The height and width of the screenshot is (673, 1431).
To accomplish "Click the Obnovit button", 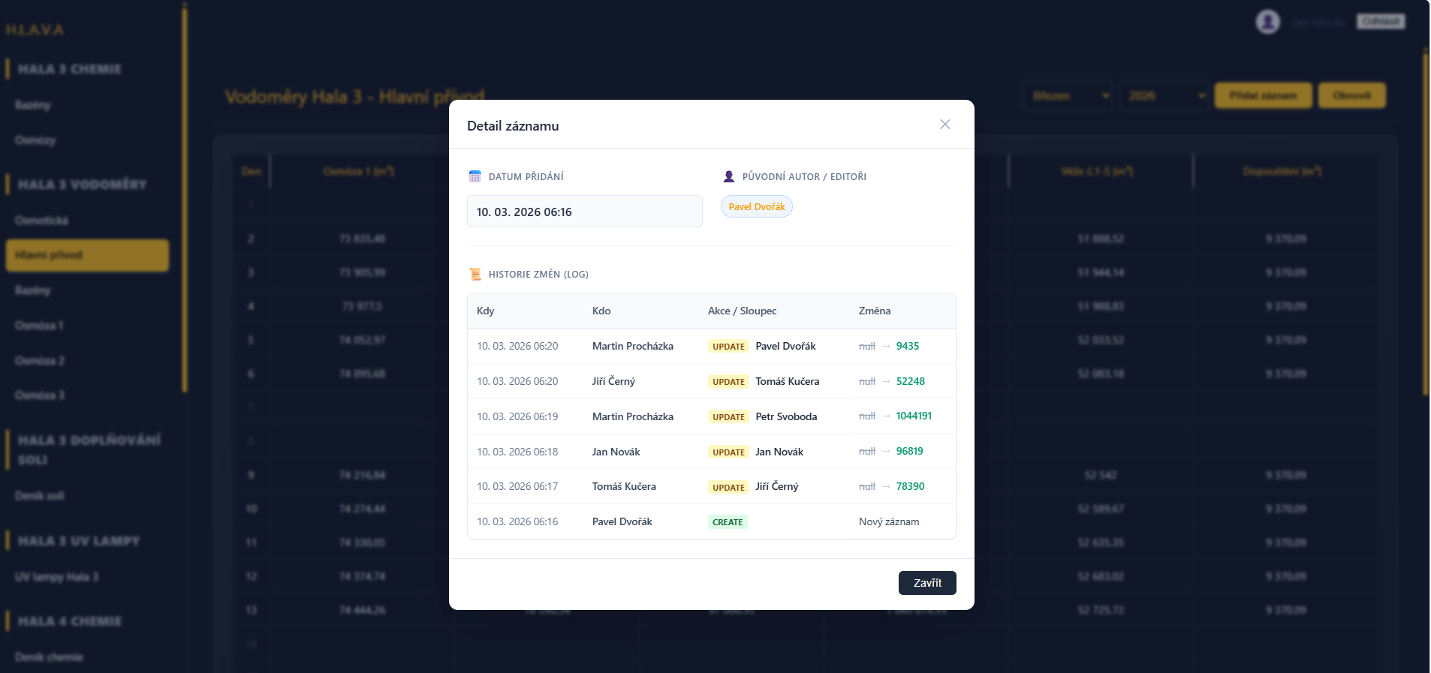I will tap(1351, 96).
